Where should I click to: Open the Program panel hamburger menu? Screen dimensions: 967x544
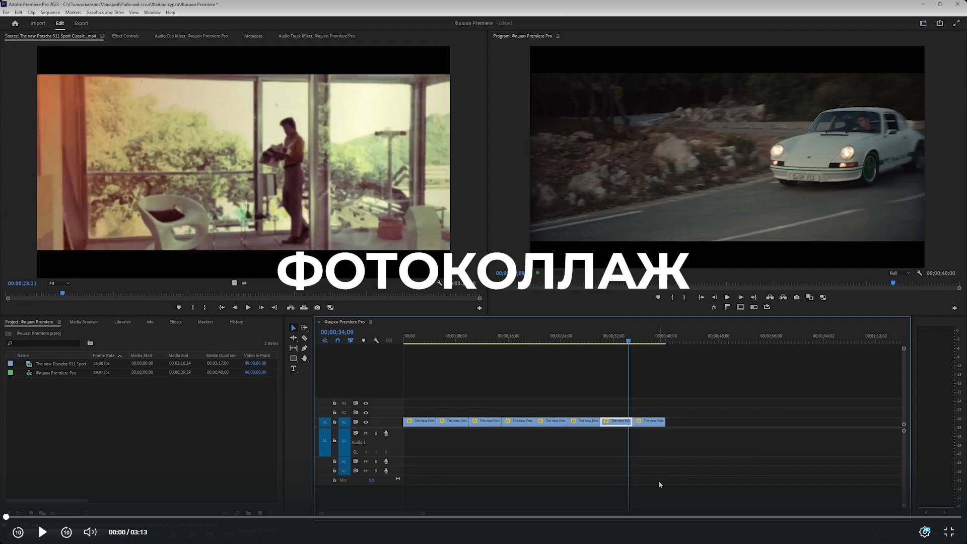click(558, 36)
